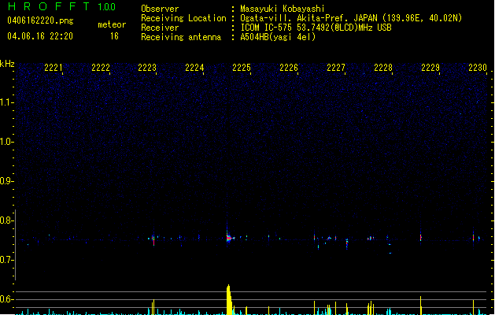Click the 2226 time axis marker

coord(289,68)
